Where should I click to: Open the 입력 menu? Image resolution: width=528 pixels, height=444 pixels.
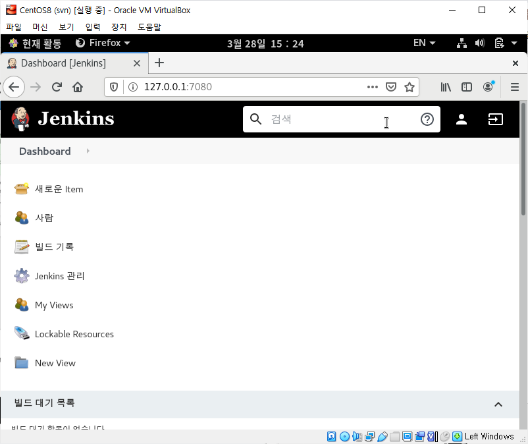coord(93,27)
